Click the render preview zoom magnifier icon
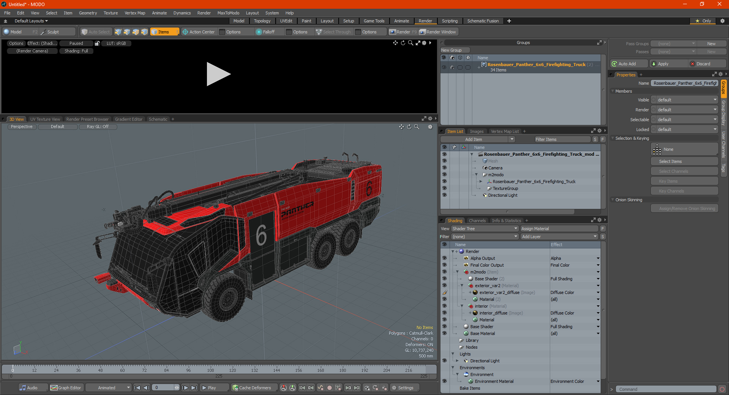 (x=410, y=43)
